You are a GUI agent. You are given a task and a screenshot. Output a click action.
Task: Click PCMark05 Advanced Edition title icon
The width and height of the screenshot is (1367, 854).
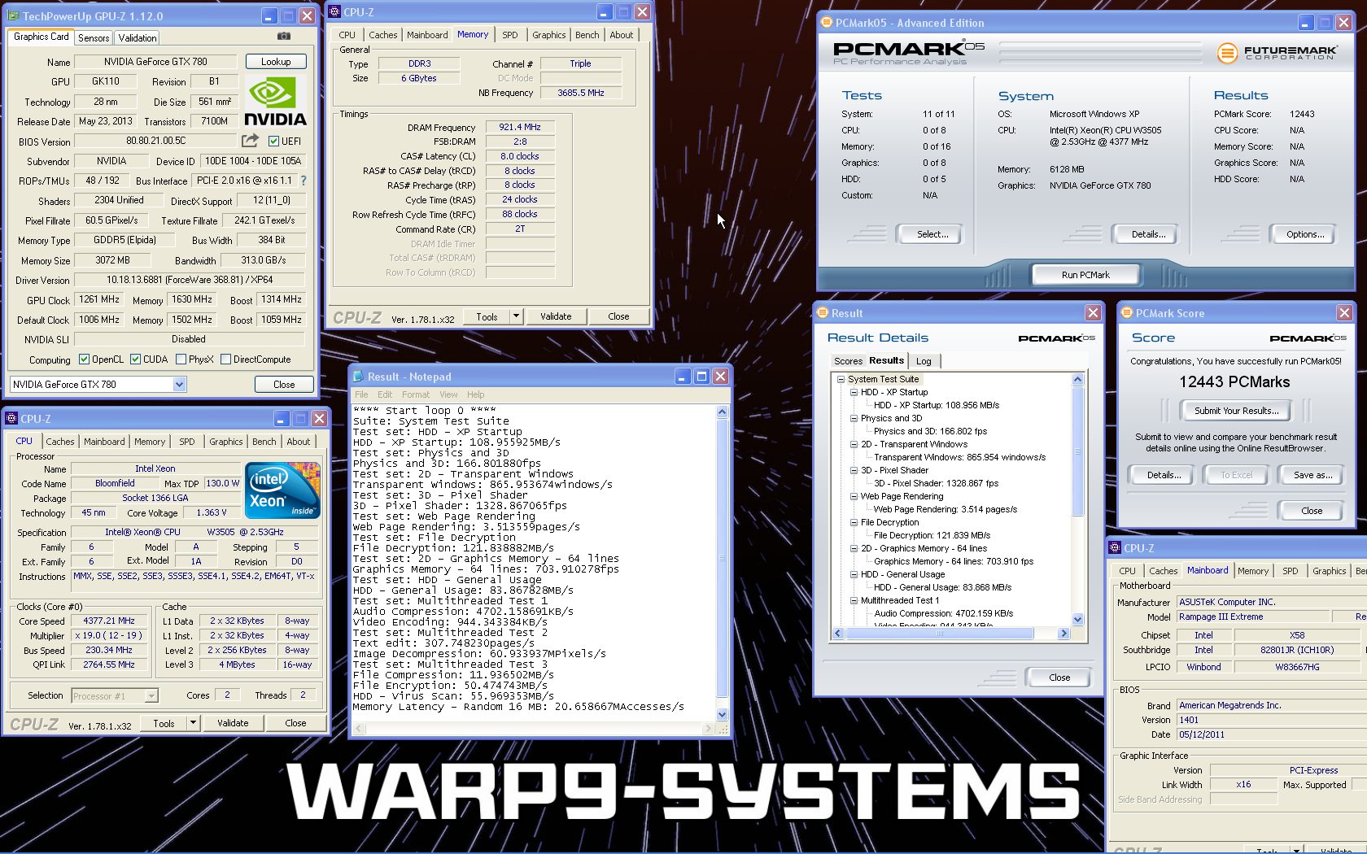click(827, 23)
